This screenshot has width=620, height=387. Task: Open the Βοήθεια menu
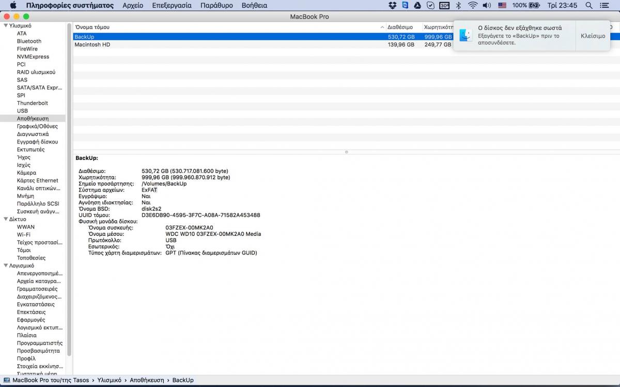(x=254, y=5)
